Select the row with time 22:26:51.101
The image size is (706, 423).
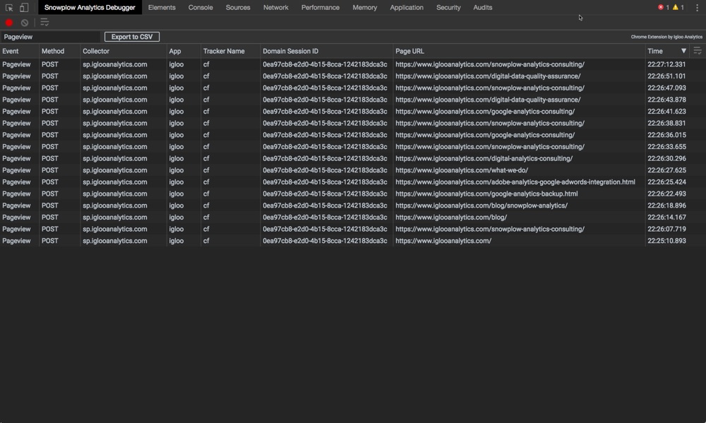(x=353, y=76)
